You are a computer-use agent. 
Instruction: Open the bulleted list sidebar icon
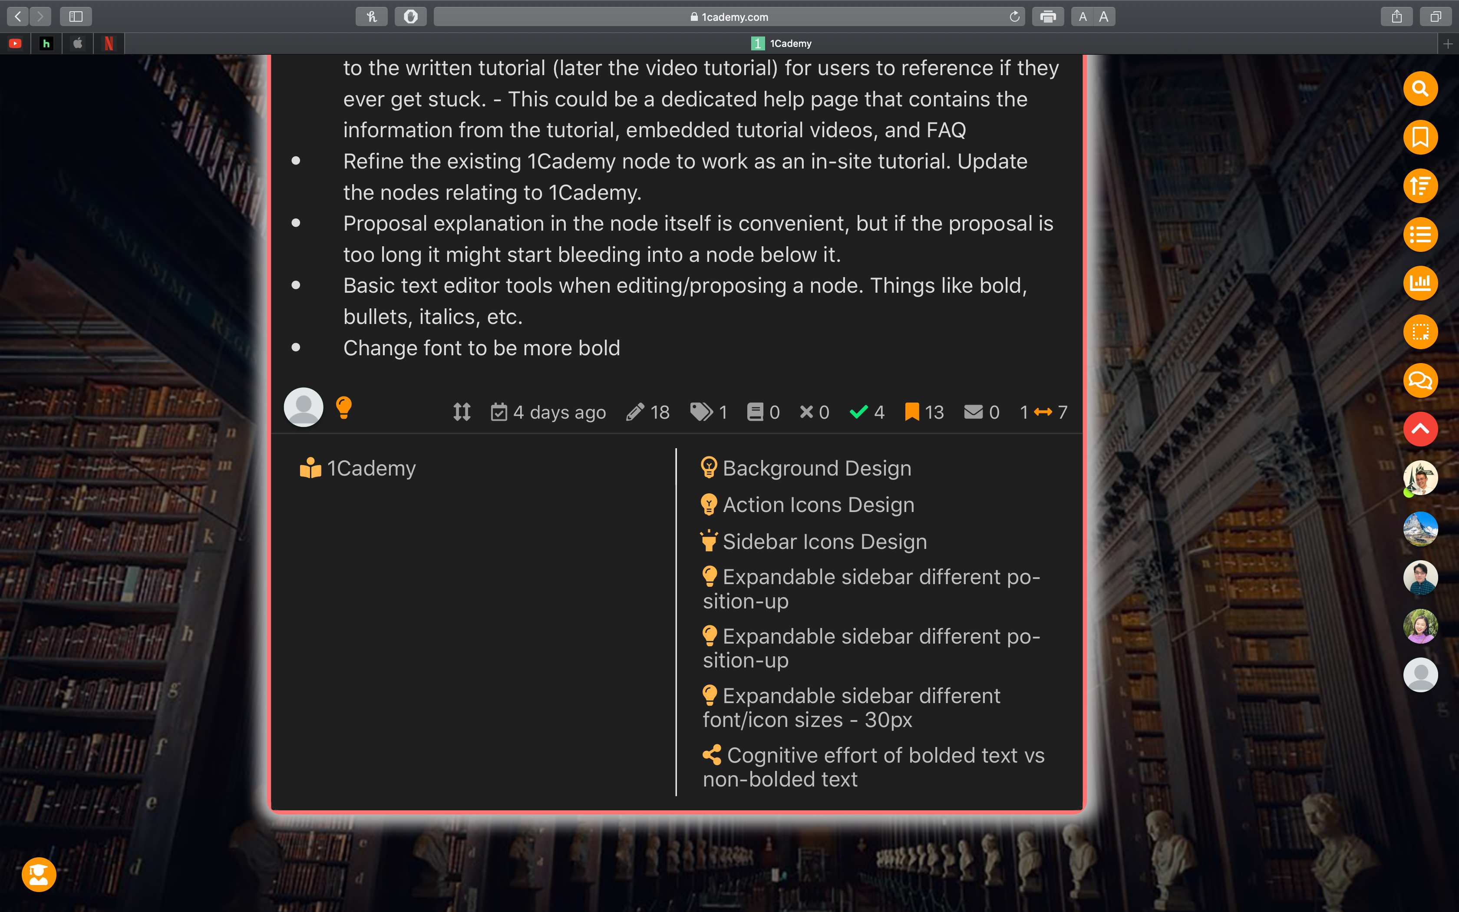[1420, 235]
